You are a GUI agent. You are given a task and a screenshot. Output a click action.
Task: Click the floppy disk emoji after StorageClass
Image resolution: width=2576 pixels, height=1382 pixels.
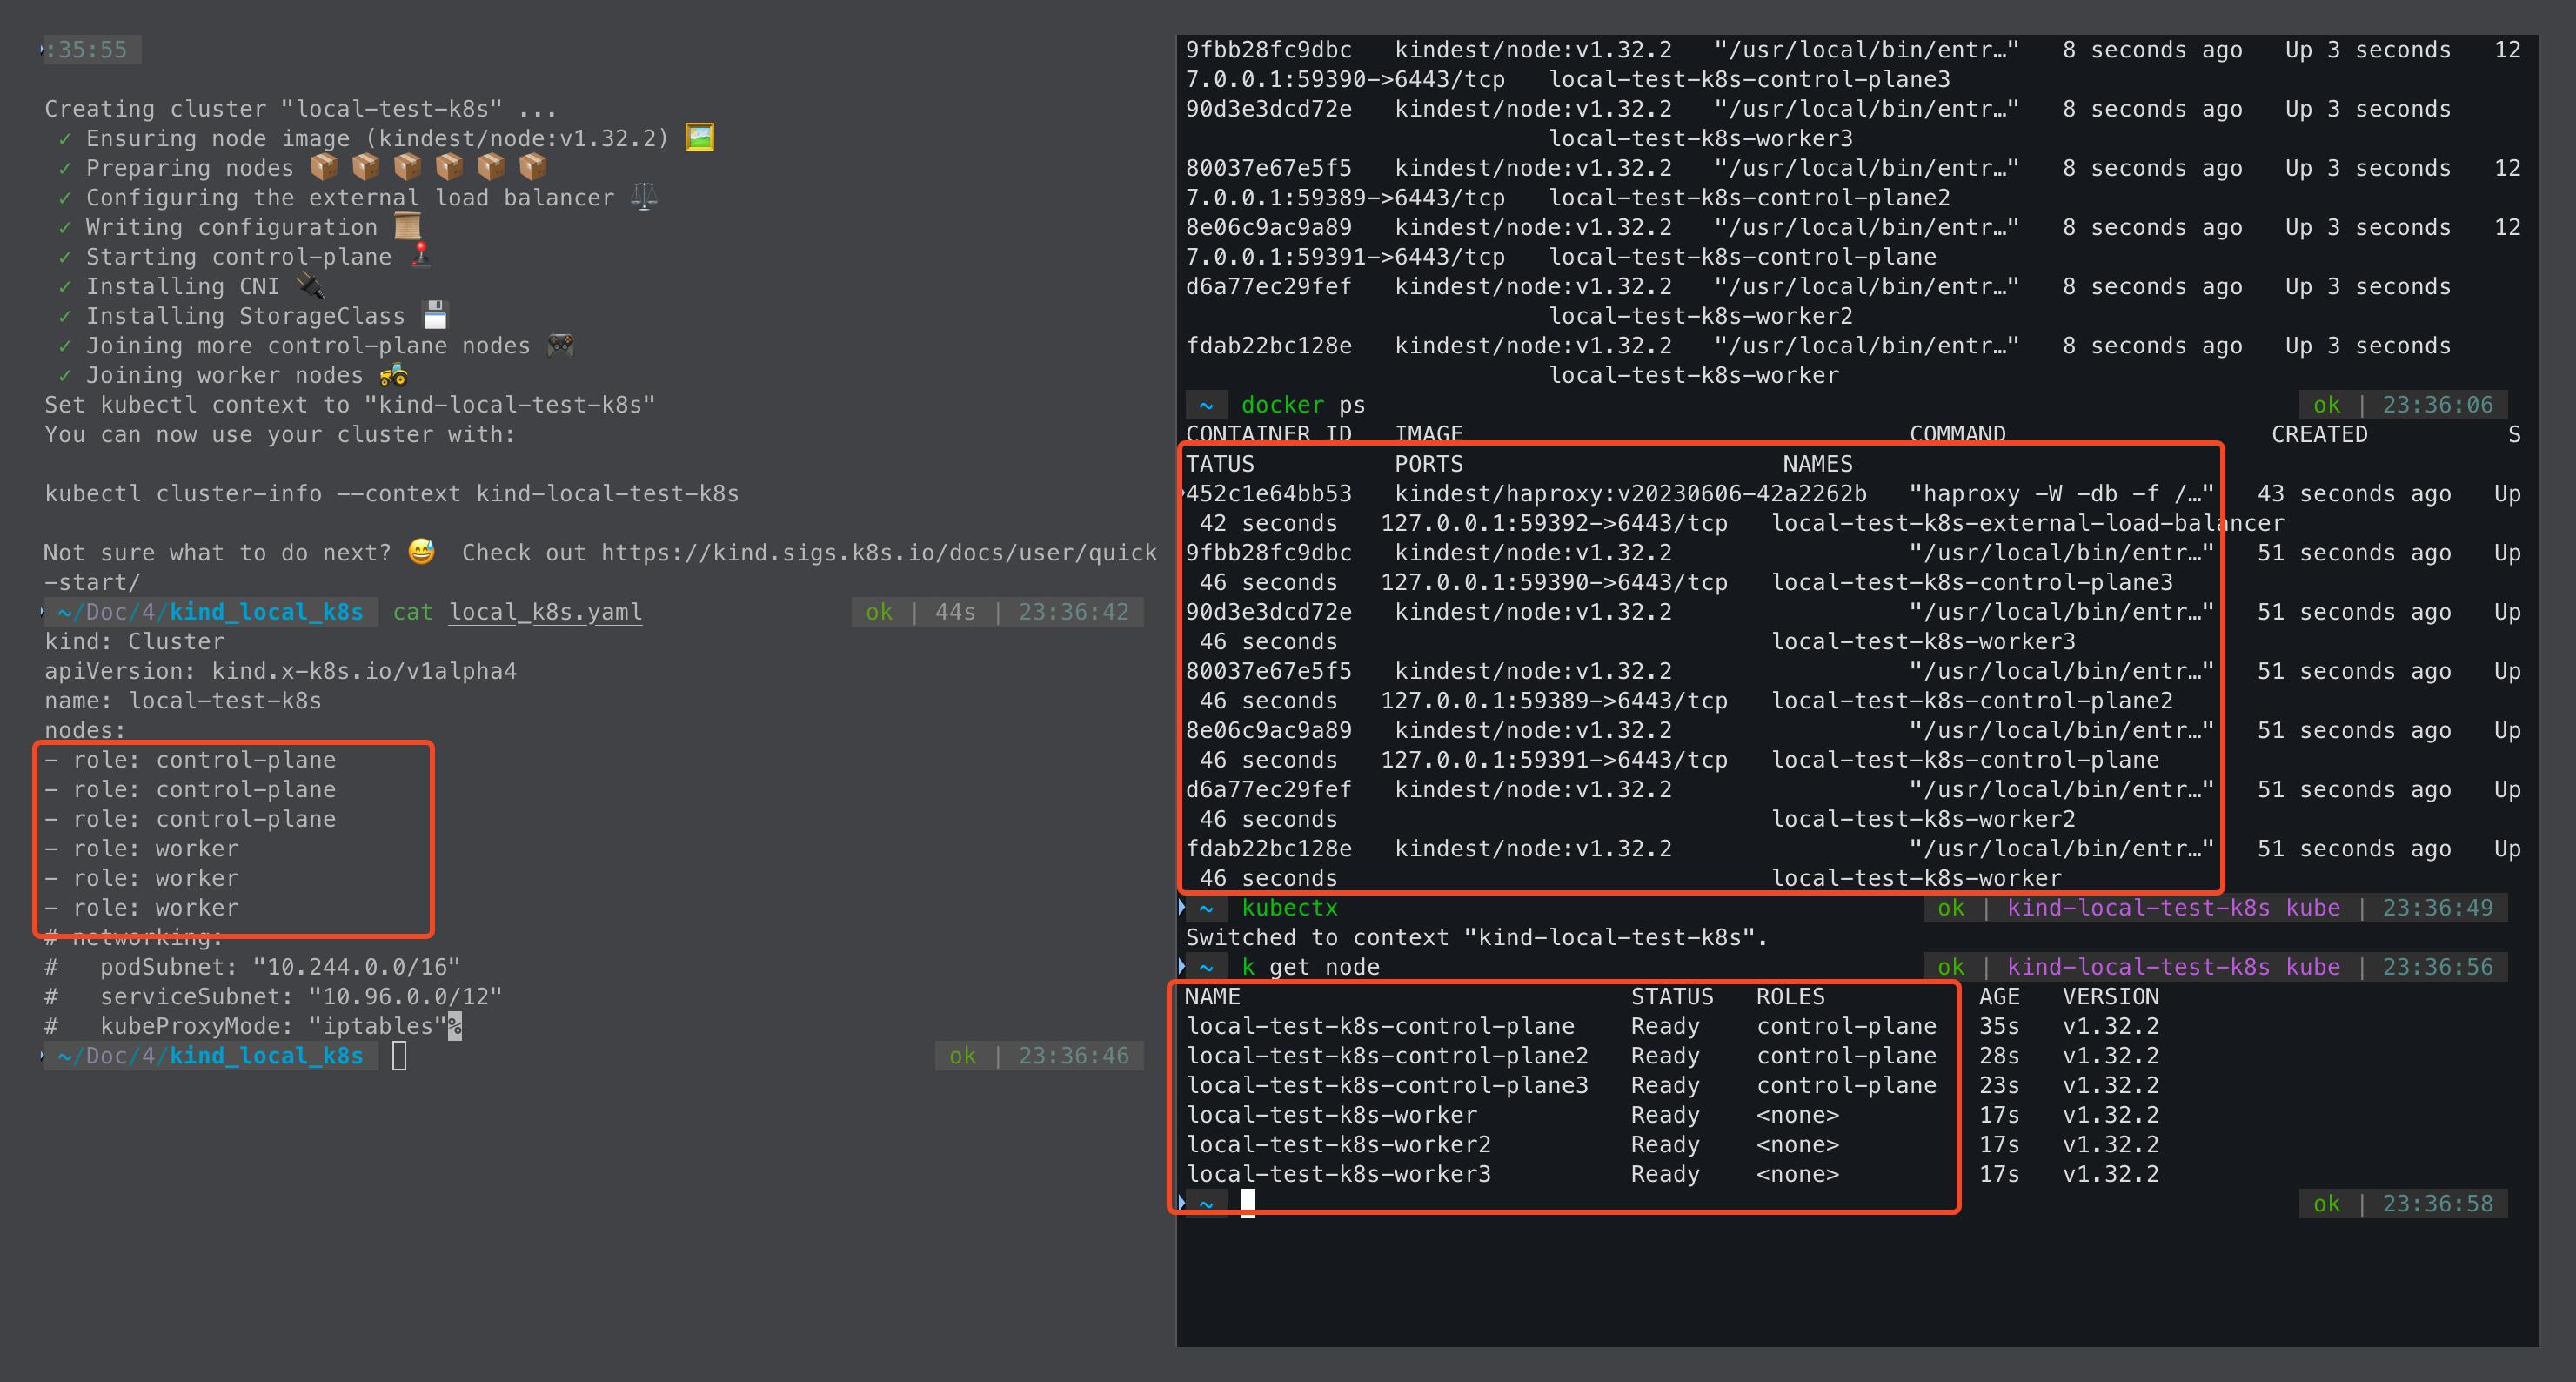pyautogui.click(x=434, y=315)
